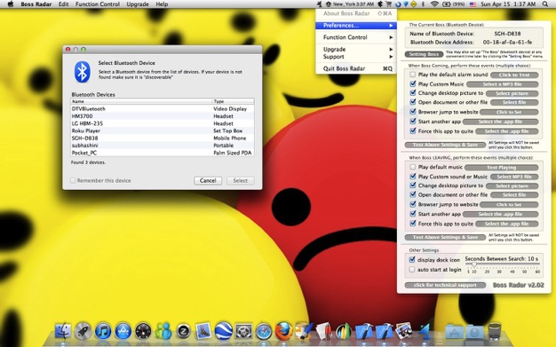556x347 pixels.
Task: Open Finder from the dock
Action: (62, 332)
